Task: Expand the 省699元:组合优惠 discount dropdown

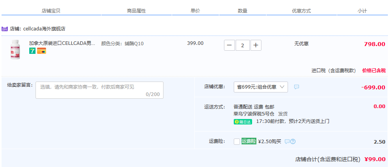Action: pyautogui.click(x=261, y=87)
